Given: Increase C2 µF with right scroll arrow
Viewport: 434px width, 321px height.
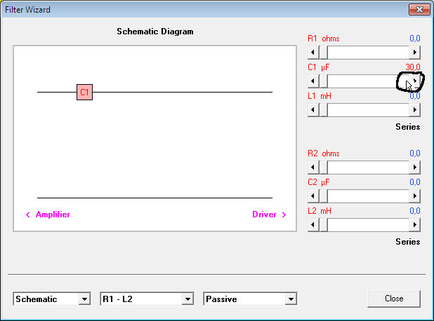Looking at the screenshot, I should pyautogui.click(x=414, y=196).
